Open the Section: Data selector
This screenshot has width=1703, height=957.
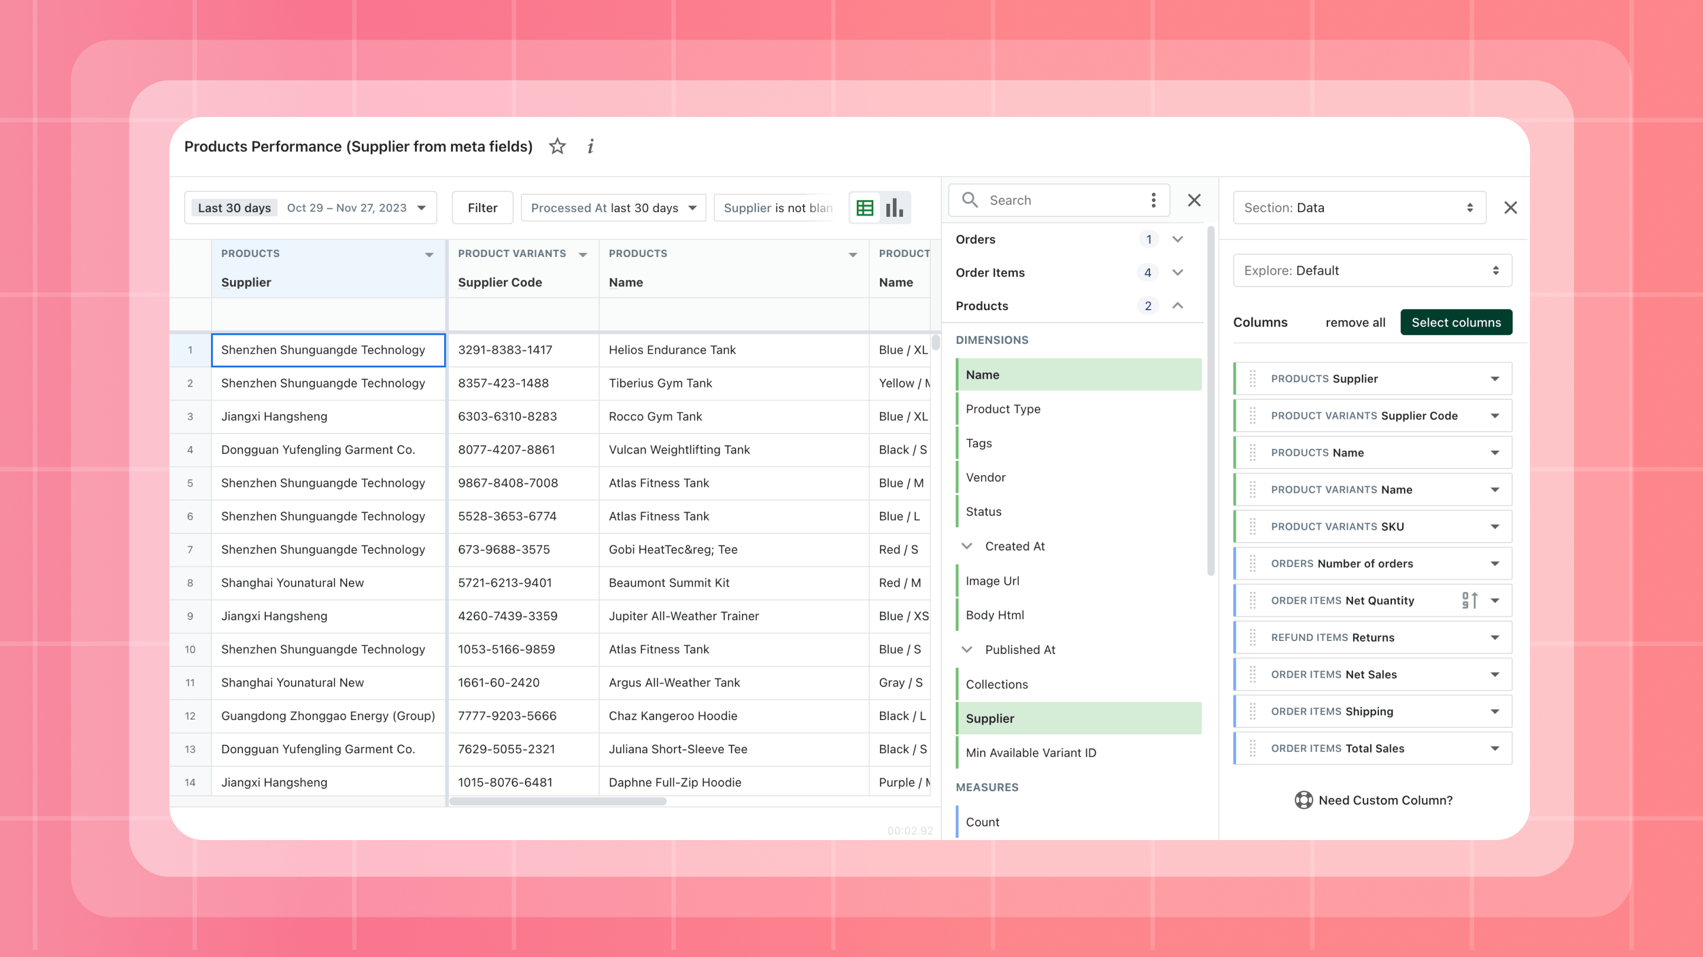1359,207
